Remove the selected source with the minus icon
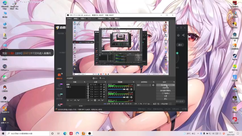Viewport: 242px width, 136px height. [92, 100]
